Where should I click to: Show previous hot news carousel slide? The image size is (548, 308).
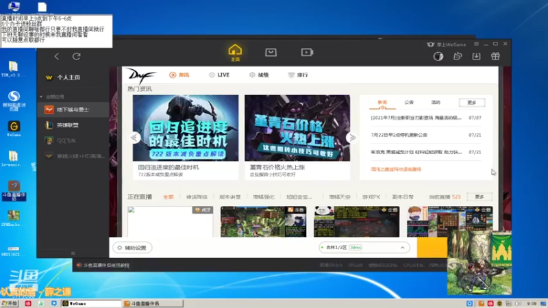click(x=134, y=138)
